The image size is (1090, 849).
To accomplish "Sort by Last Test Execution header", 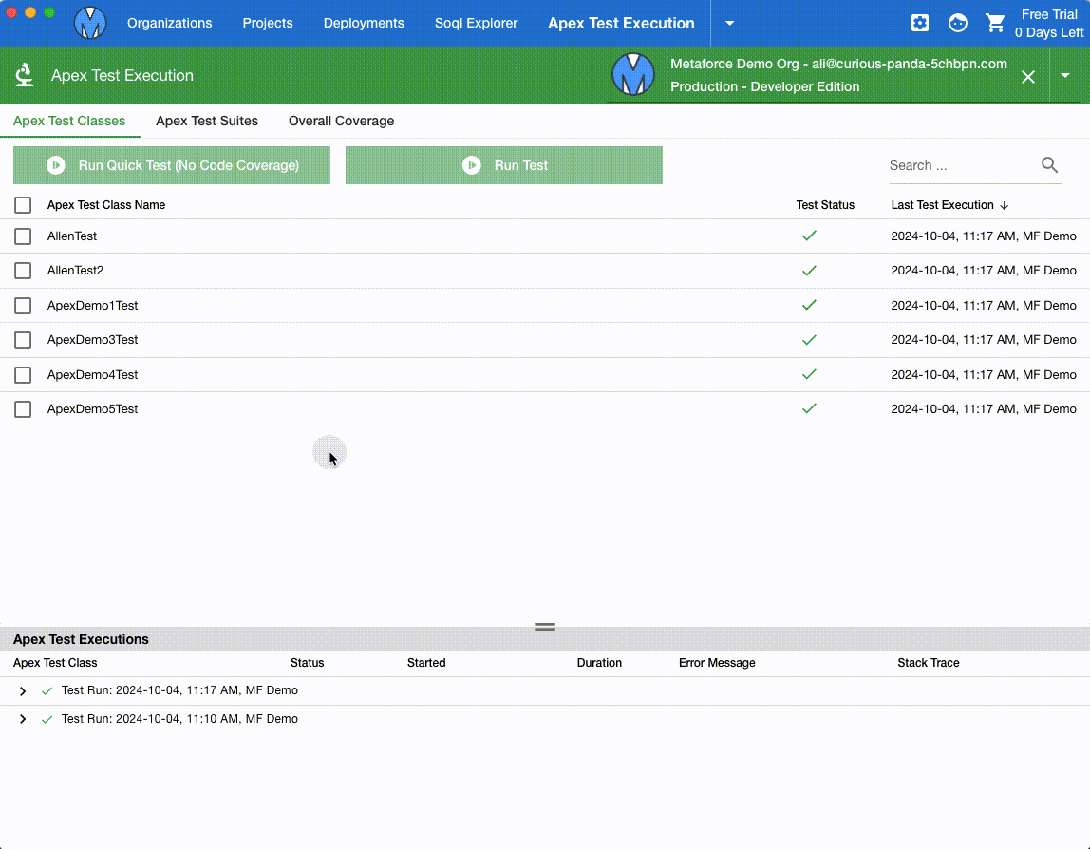I will pyautogui.click(x=942, y=205).
